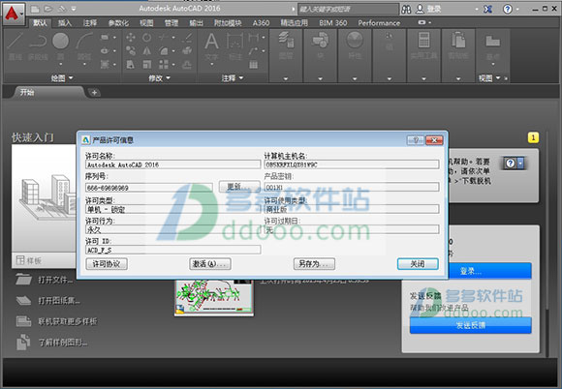Switch to the 参数化 ribbon tab
The image size is (562, 389).
[x=118, y=23]
